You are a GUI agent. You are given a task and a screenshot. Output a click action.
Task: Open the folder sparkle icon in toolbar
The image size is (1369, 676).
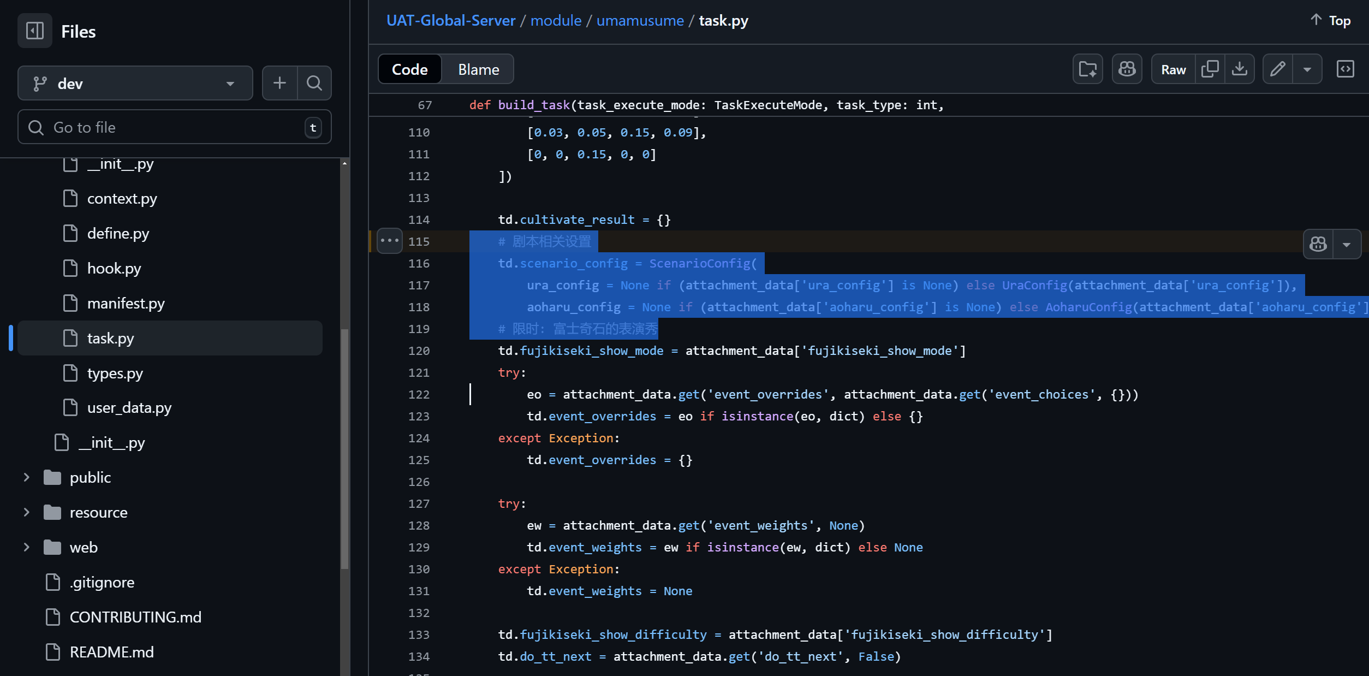1087,69
